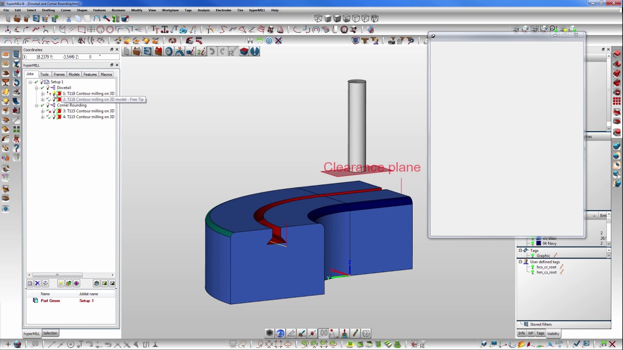Screen dimensions: 623x350
Task: Expand job 1: T118 Contour milling
Action: [x=43, y=94]
